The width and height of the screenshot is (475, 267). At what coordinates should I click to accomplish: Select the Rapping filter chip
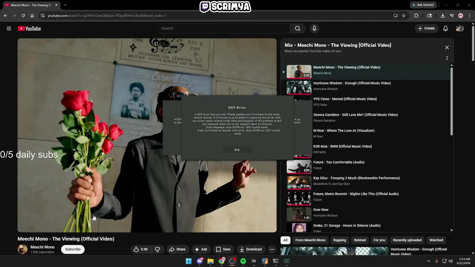tap(340, 240)
